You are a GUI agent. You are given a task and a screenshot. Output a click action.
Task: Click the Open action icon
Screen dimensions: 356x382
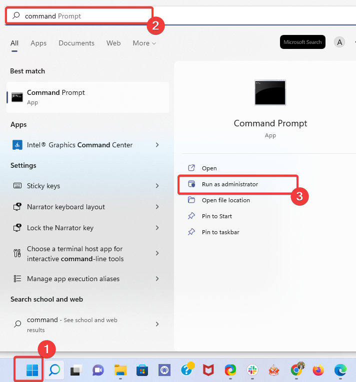coord(191,168)
